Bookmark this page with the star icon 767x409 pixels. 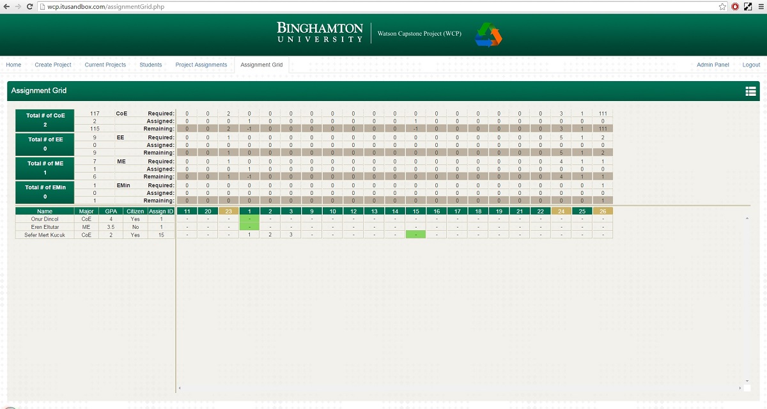[722, 6]
